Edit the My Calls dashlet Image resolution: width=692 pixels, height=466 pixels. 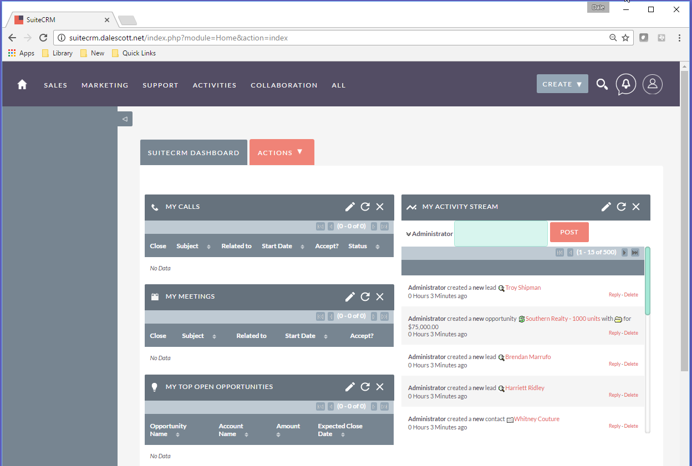[x=350, y=207]
